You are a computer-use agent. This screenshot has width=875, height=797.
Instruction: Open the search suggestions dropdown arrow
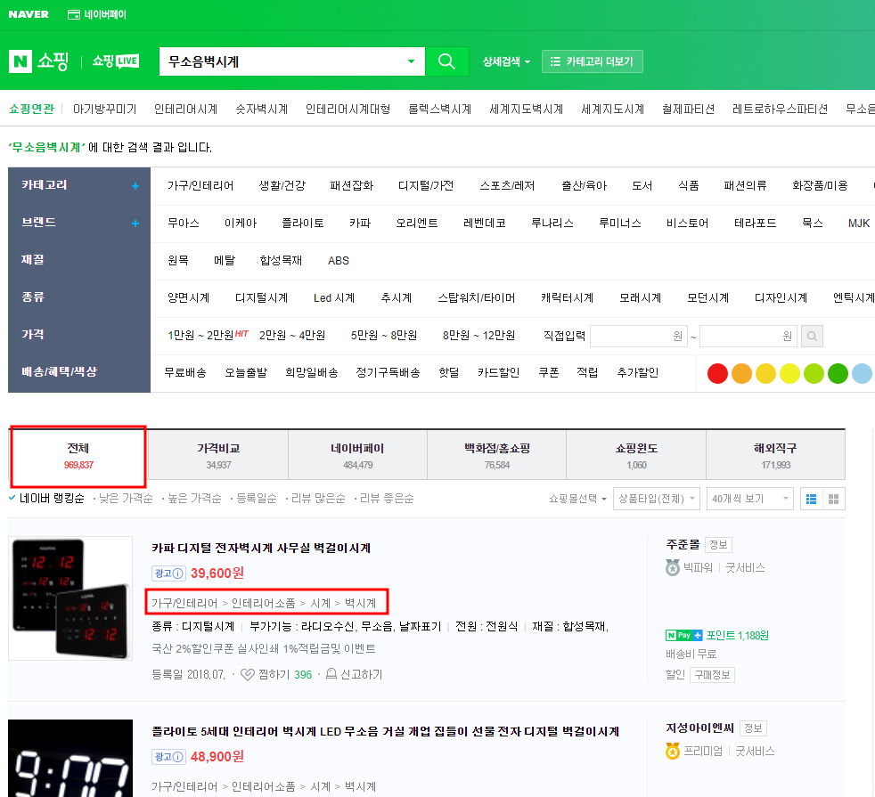pyautogui.click(x=412, y=61)
